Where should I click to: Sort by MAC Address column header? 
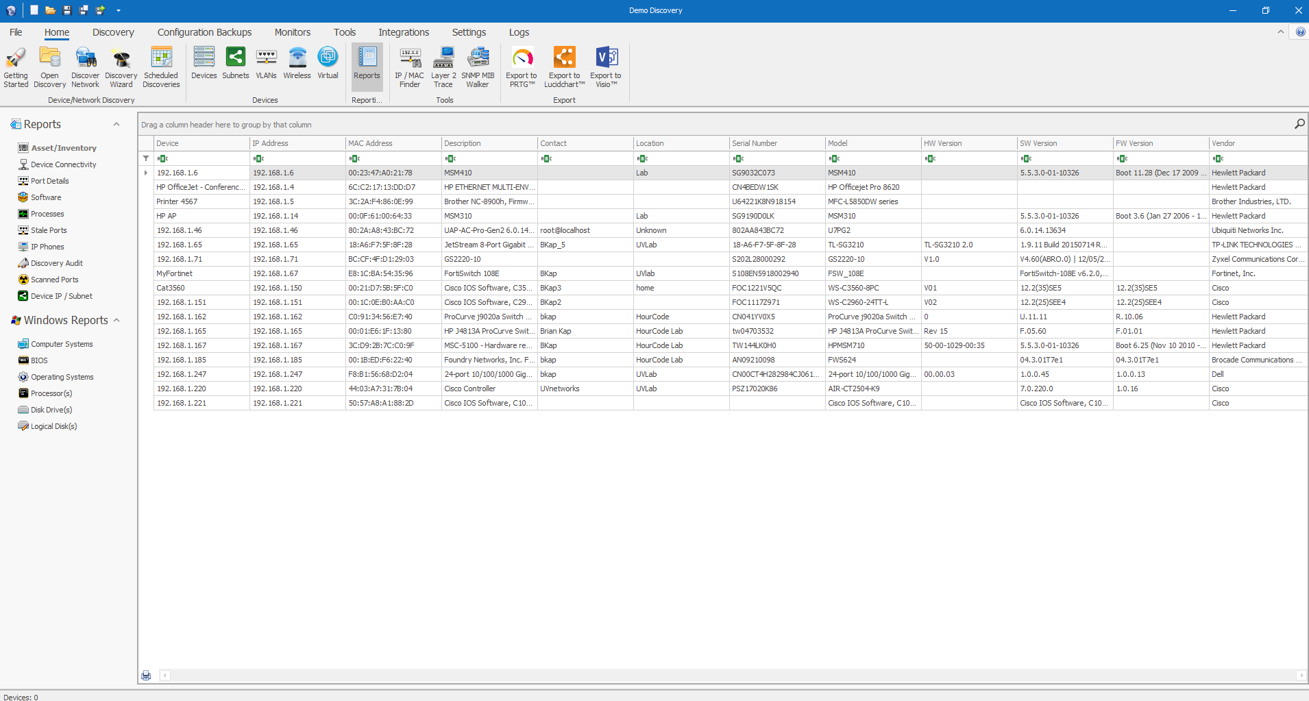pos(393,143)
